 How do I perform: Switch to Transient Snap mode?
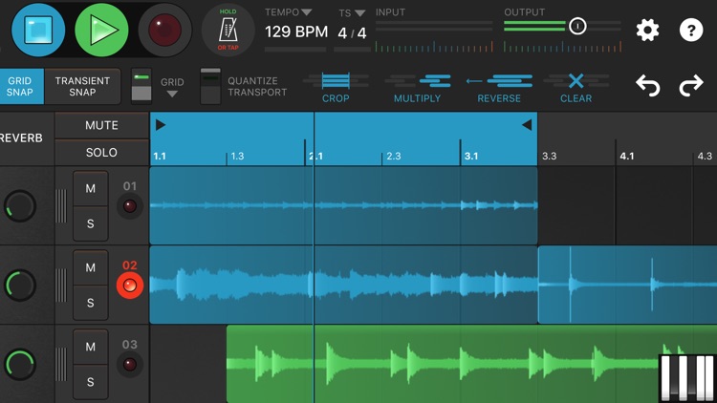(x=82, y=86)
